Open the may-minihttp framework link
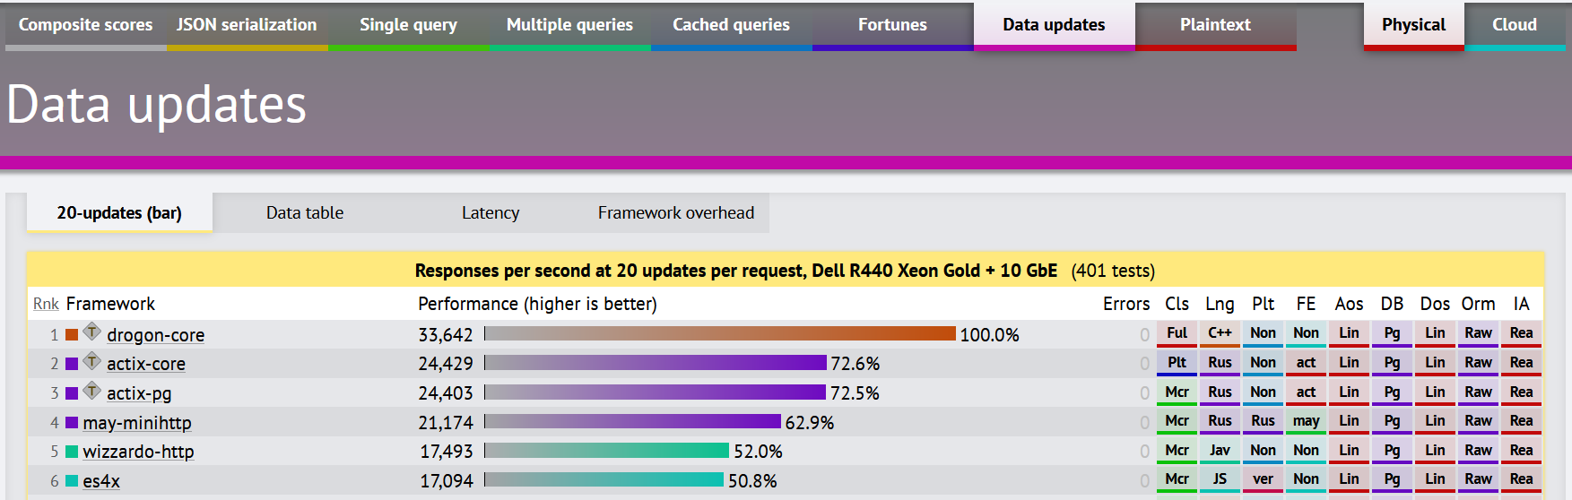The height and width of the screenshot is (500, 1572). (137, 423)
